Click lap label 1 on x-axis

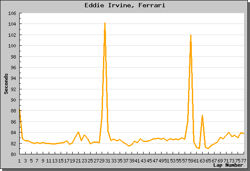point(19,161)
